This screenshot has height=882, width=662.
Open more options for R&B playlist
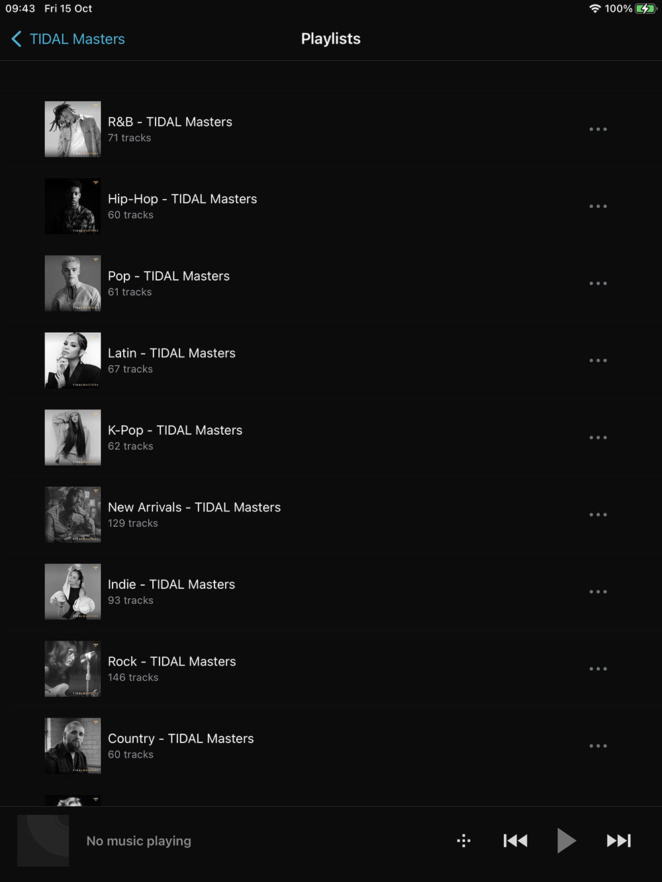pyautogui.click(x=598, y=129)
